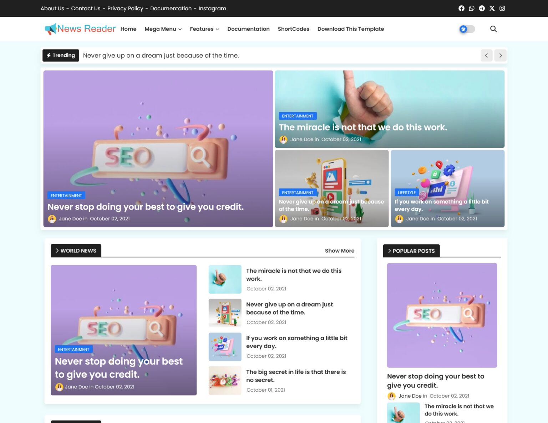The image size is (548, 423).
Task: Open the Privacy Policy link
Action: tap(125, 8)
